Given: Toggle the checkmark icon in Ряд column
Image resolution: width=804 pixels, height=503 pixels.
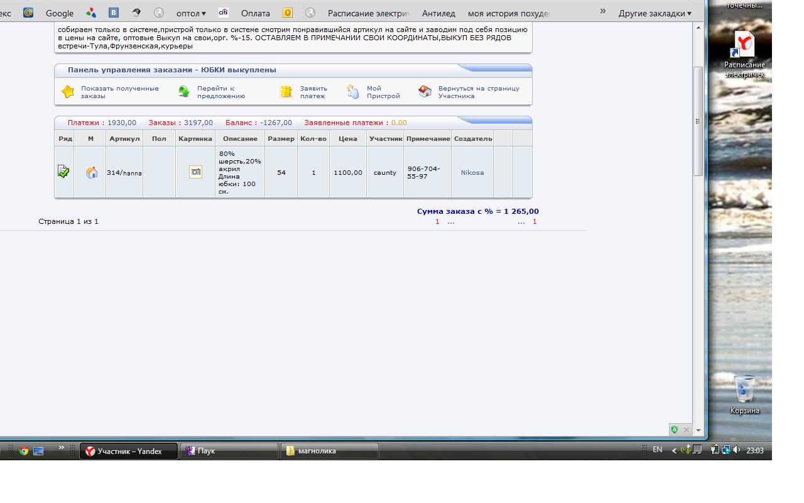Looking at the screenshot, I should (63, 171).
